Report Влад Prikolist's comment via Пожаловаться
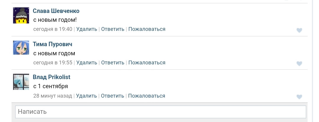 [147, 96]
